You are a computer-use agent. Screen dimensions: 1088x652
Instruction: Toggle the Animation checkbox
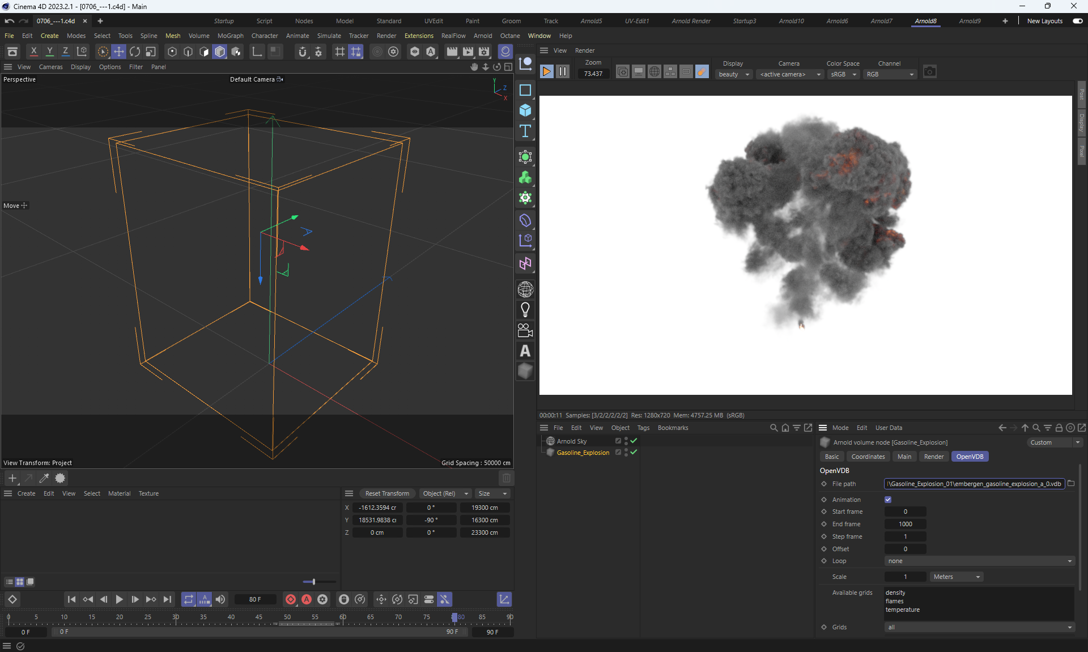(x=888, y=500)
